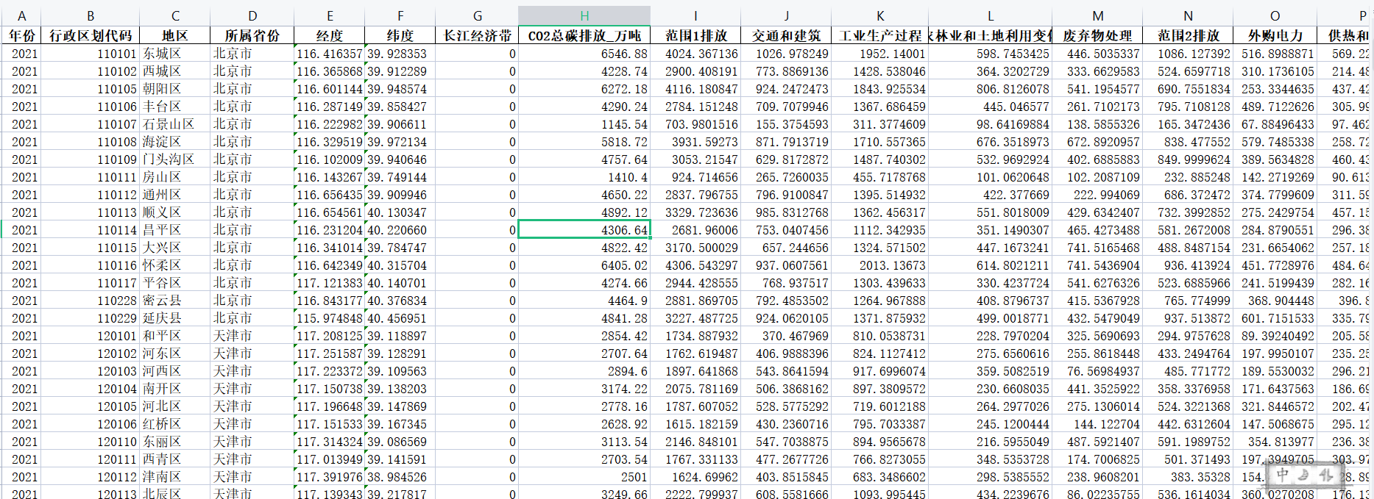Select the CO2 total cell 2501

coord(584,477)
